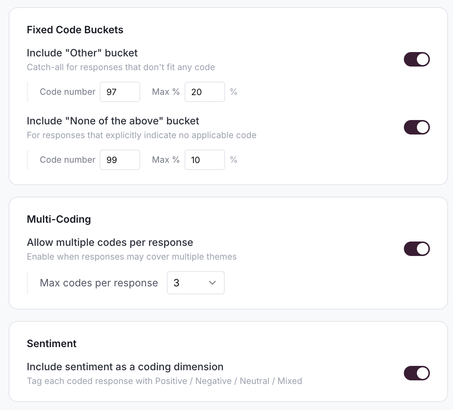Open the Max codes per response dropdown

pyautogui.click(x=195, y=283)
